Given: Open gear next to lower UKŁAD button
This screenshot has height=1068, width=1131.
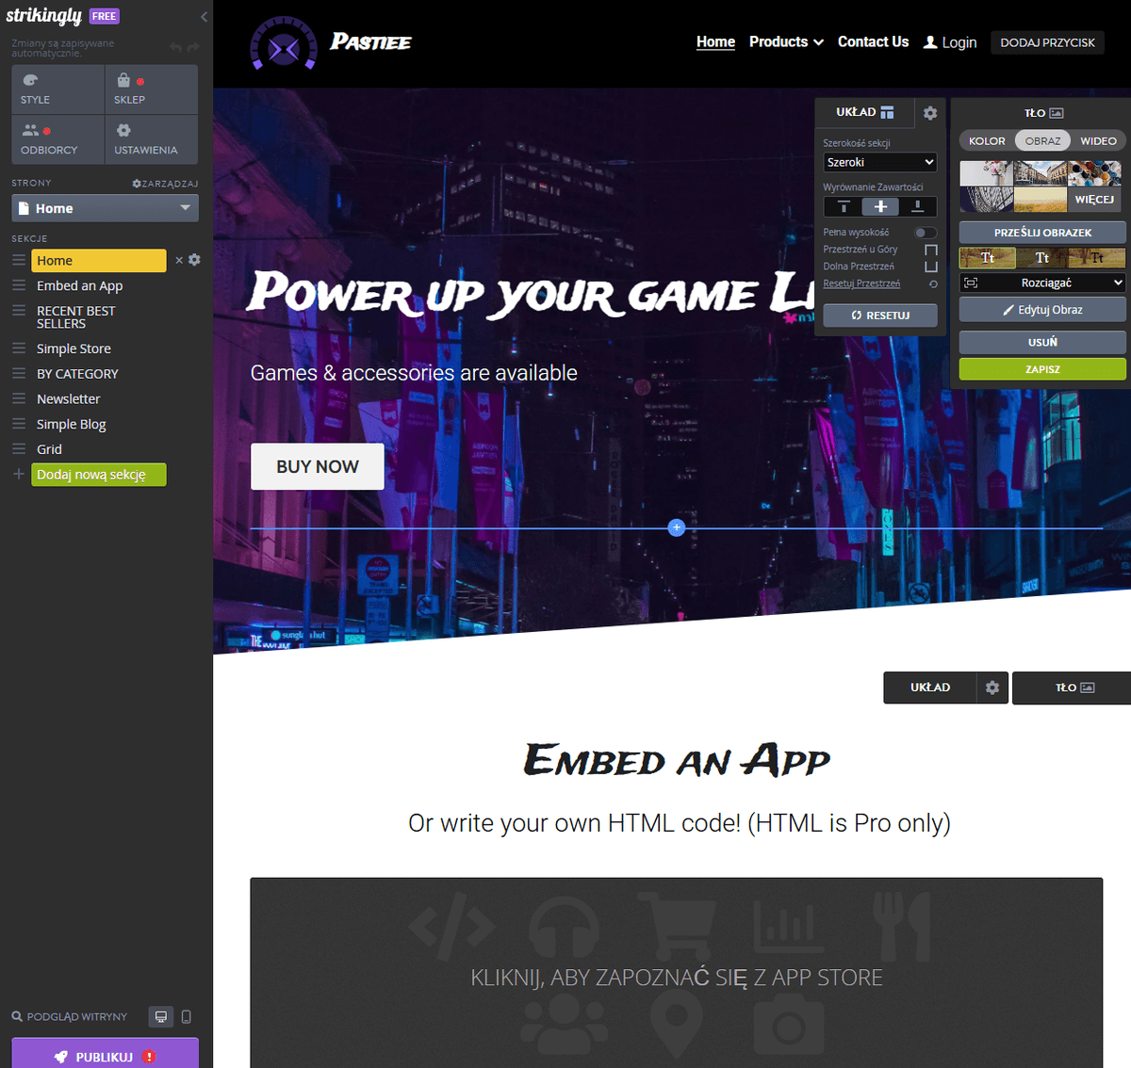Looking at the screenshot, I should click(x=992, y=688).
